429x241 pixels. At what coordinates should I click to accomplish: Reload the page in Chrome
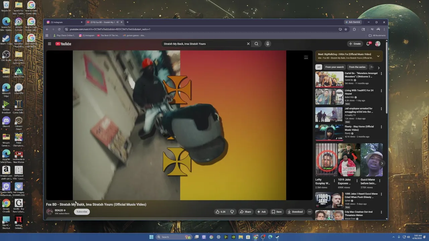[59, 29]
